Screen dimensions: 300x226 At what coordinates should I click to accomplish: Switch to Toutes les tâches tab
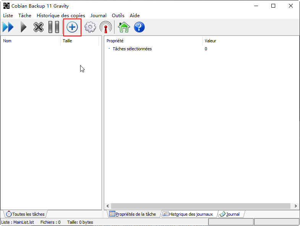[x=25, y=214]
